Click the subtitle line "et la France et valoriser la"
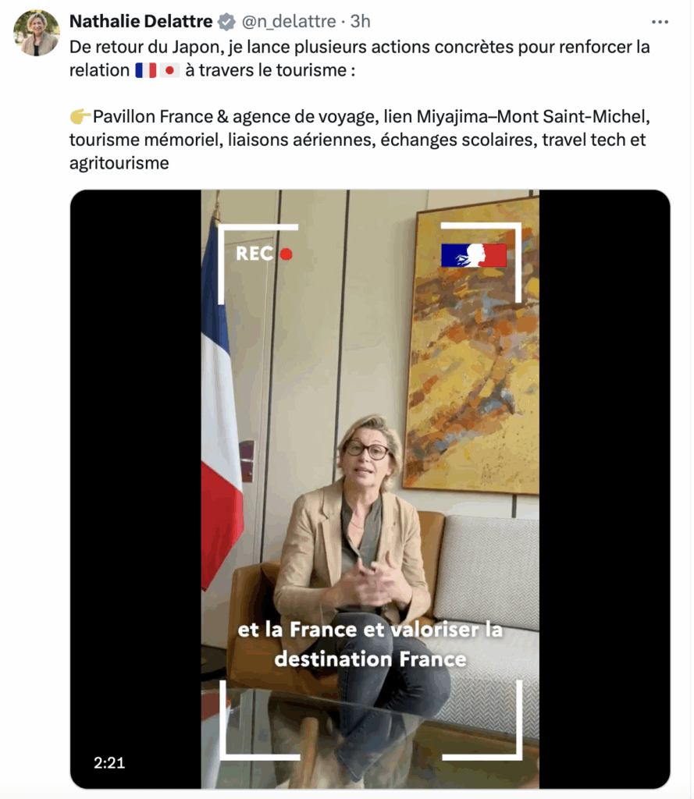The height and width of the screenshot is (799, 694). tap(370, 630)
